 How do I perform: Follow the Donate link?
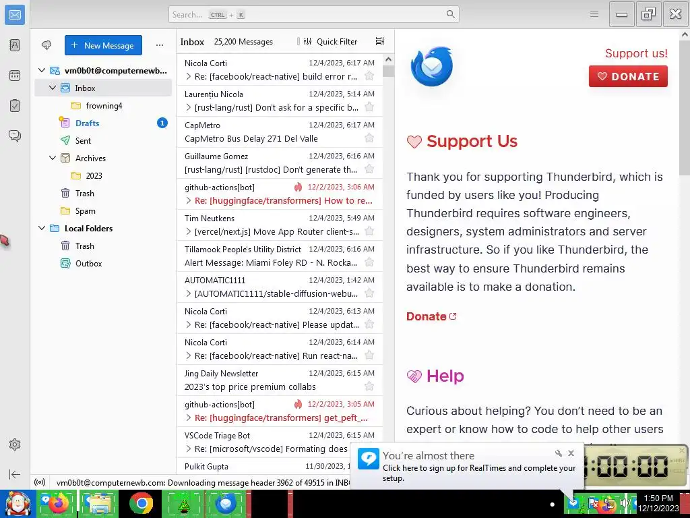coord(431,316)
